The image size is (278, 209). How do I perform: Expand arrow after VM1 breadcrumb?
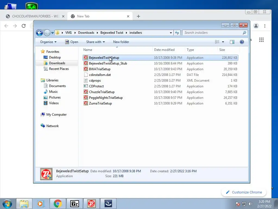point(75,33)
